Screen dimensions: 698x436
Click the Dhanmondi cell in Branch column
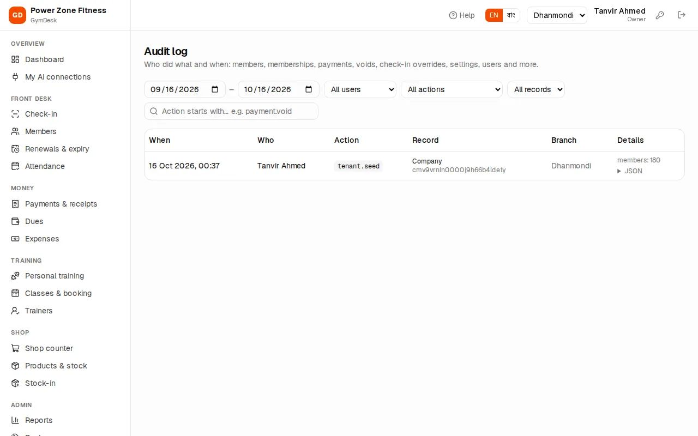[x=571, y=166]
